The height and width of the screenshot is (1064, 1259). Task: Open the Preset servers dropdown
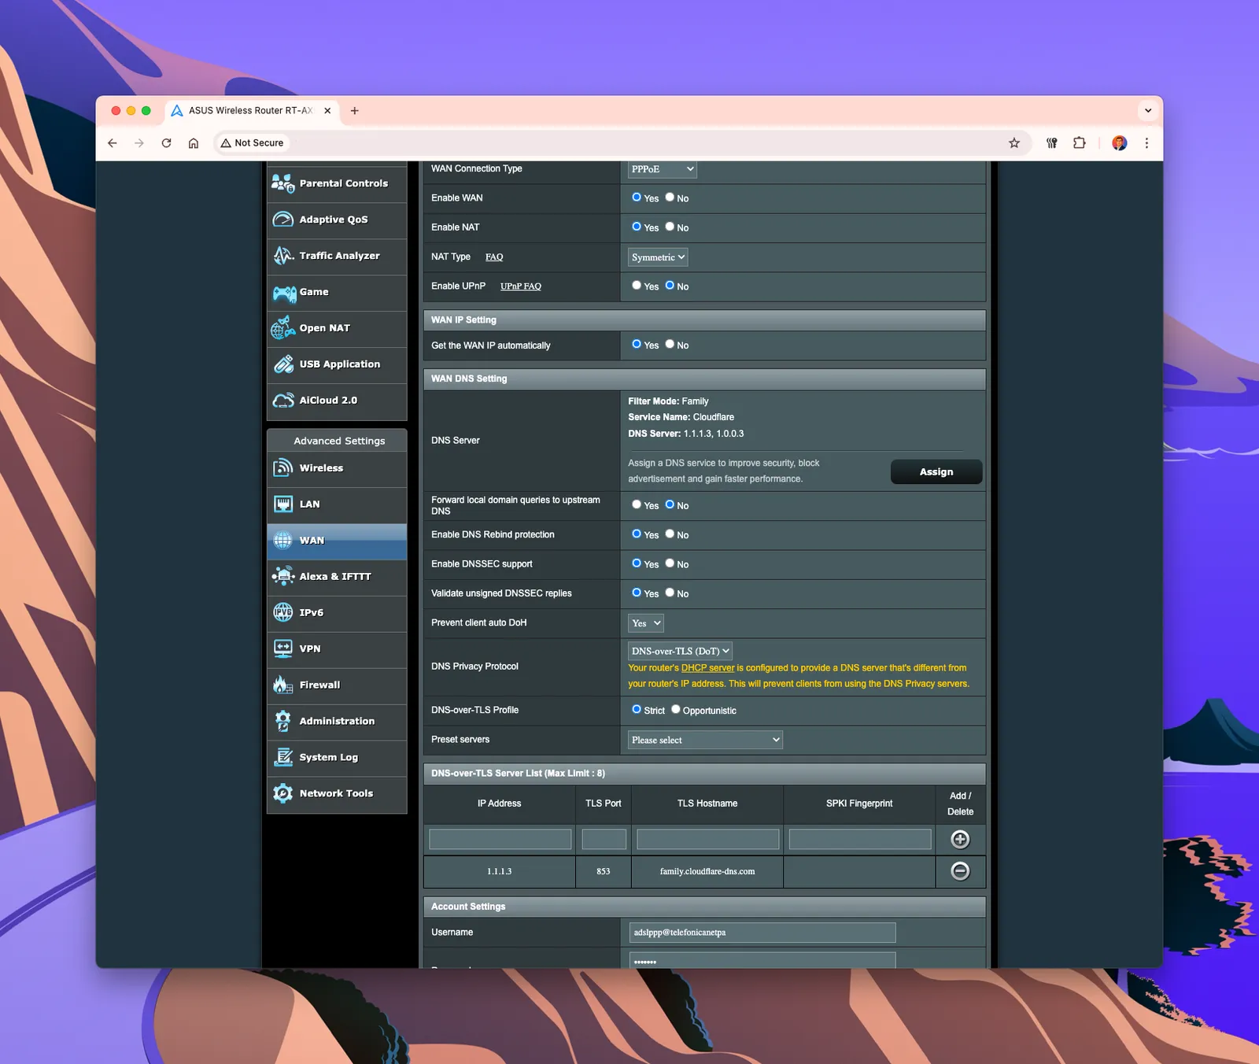point(705,740)
